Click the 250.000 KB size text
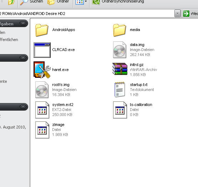198x187 pixels. [x=62, y=115]
